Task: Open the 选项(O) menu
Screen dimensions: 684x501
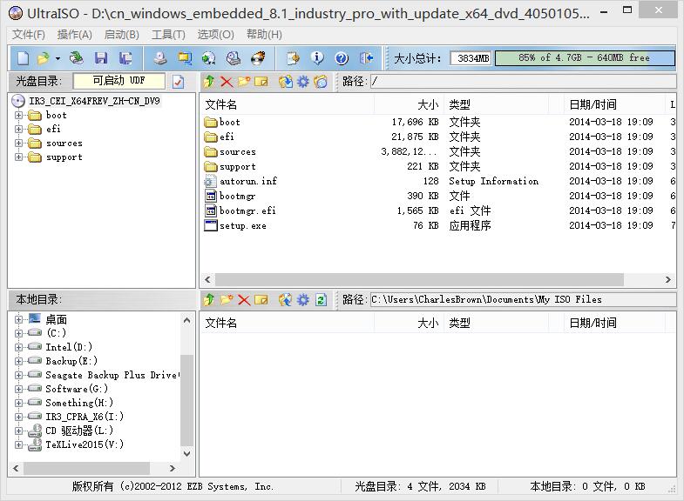Action: pos(215,35)
